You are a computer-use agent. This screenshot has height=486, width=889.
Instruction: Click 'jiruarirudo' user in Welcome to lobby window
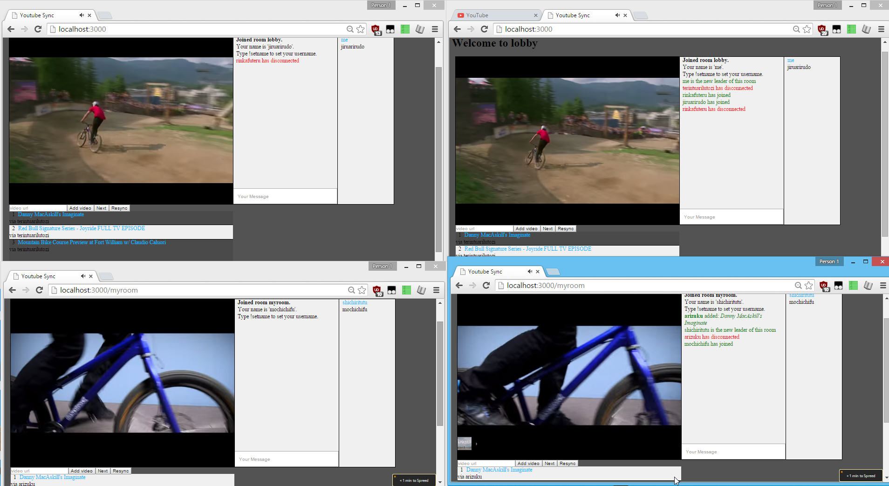[799, 67]
